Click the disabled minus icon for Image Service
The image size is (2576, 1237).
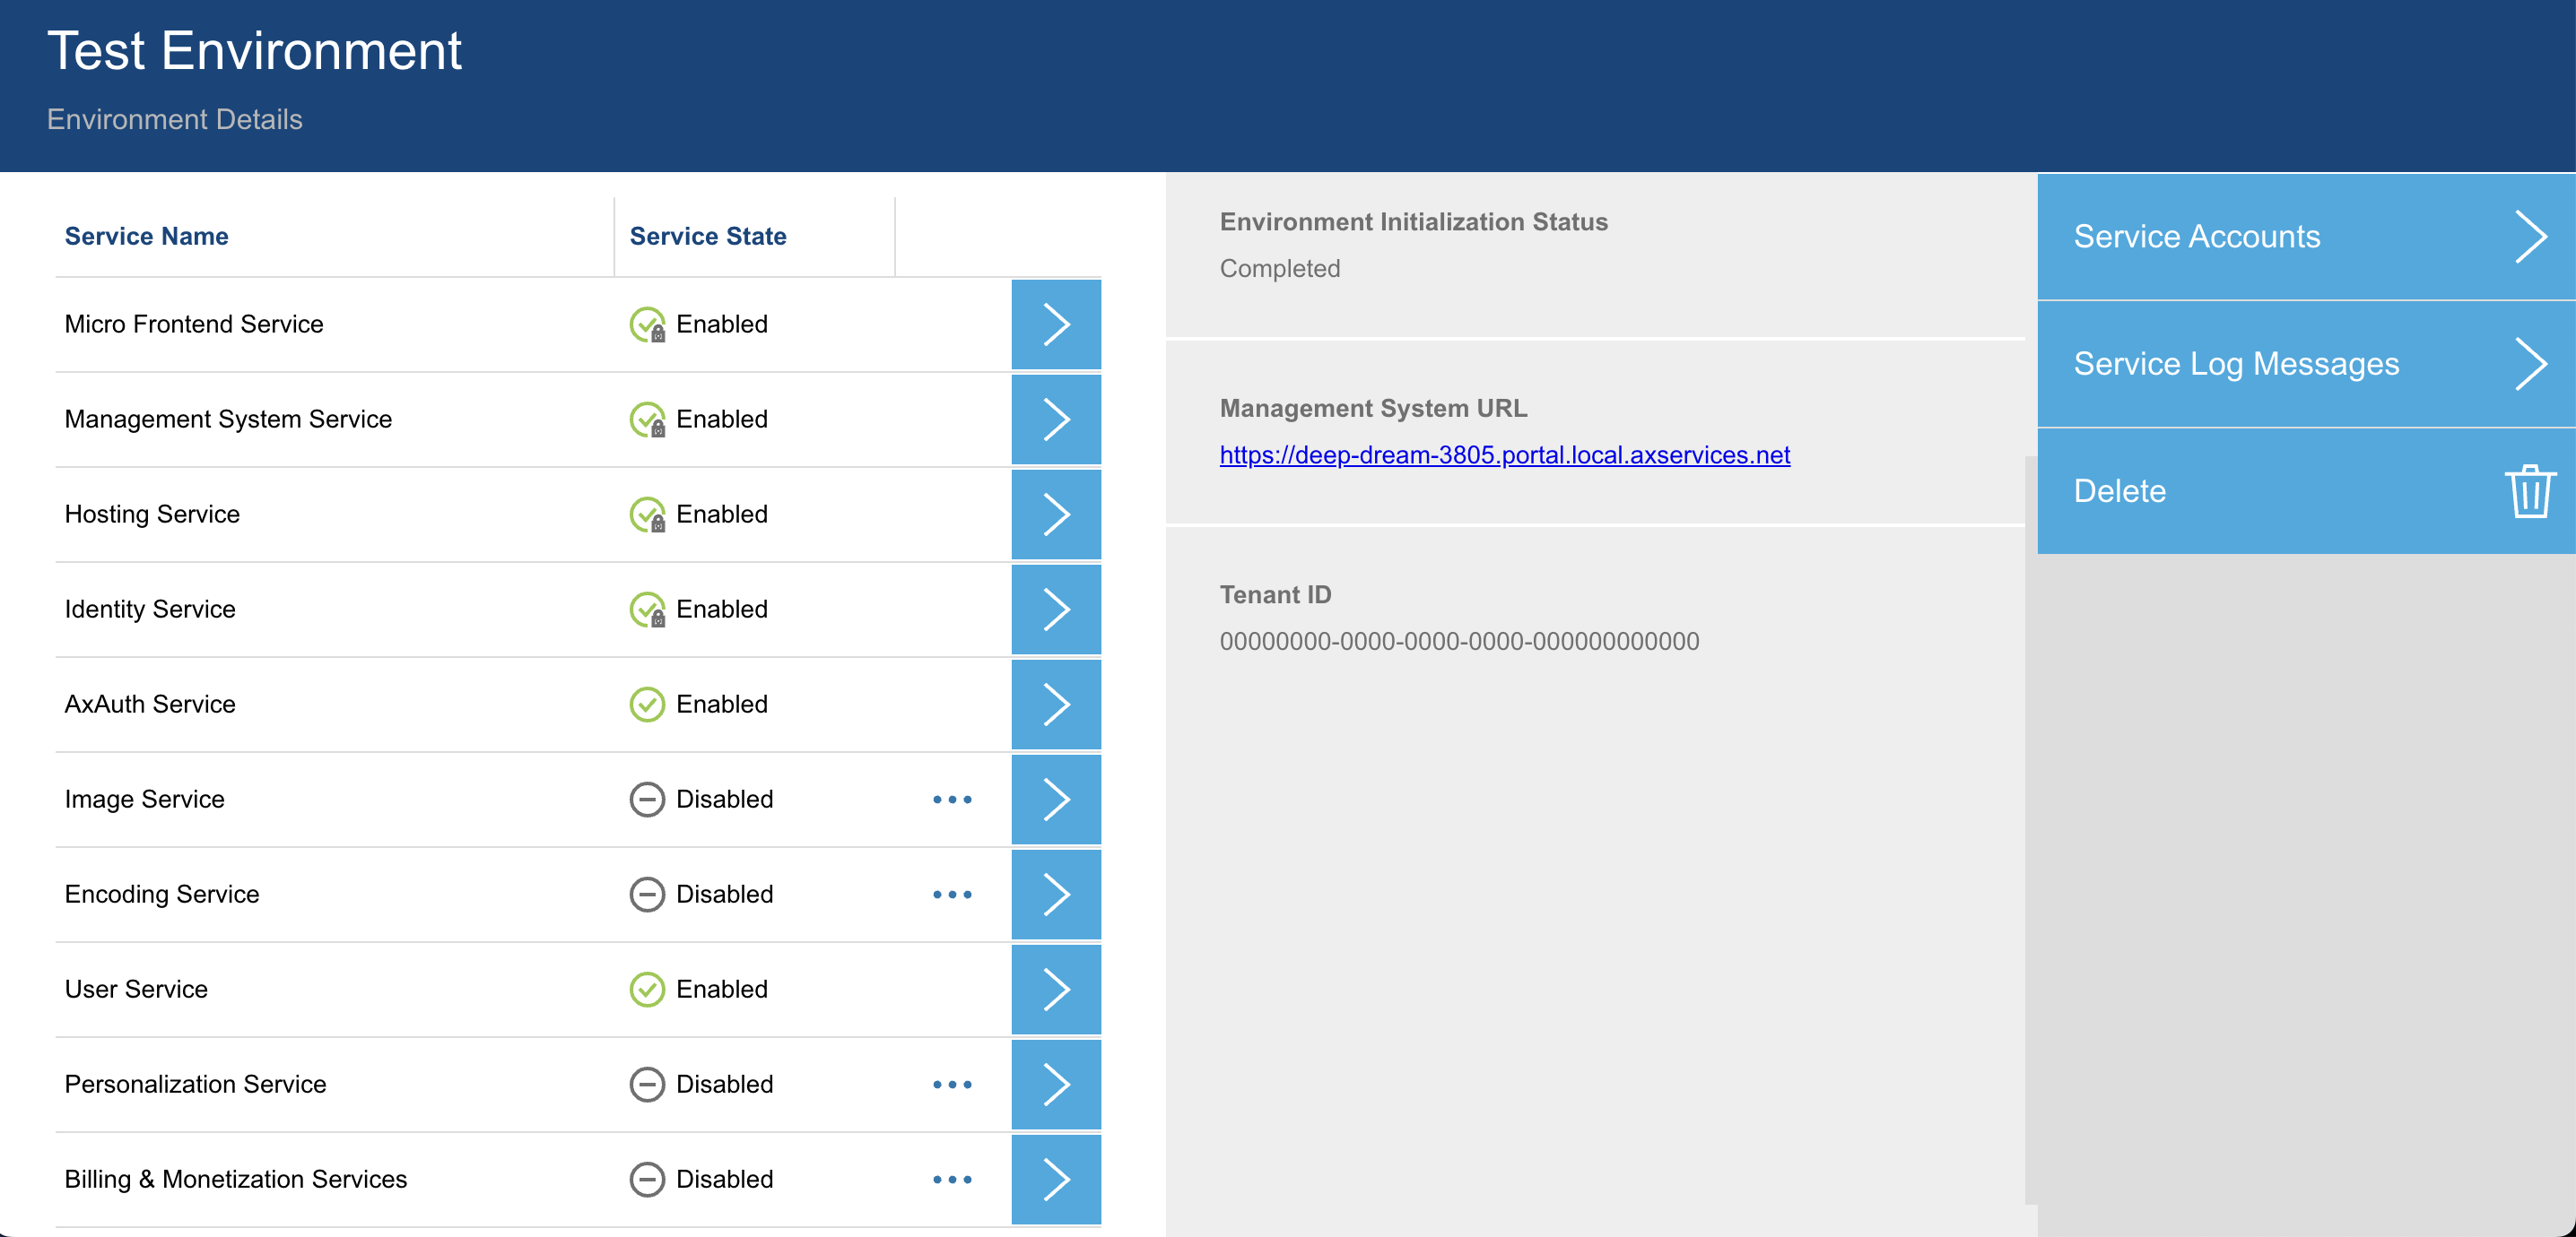pyautogui.click(x=648, y=799)
